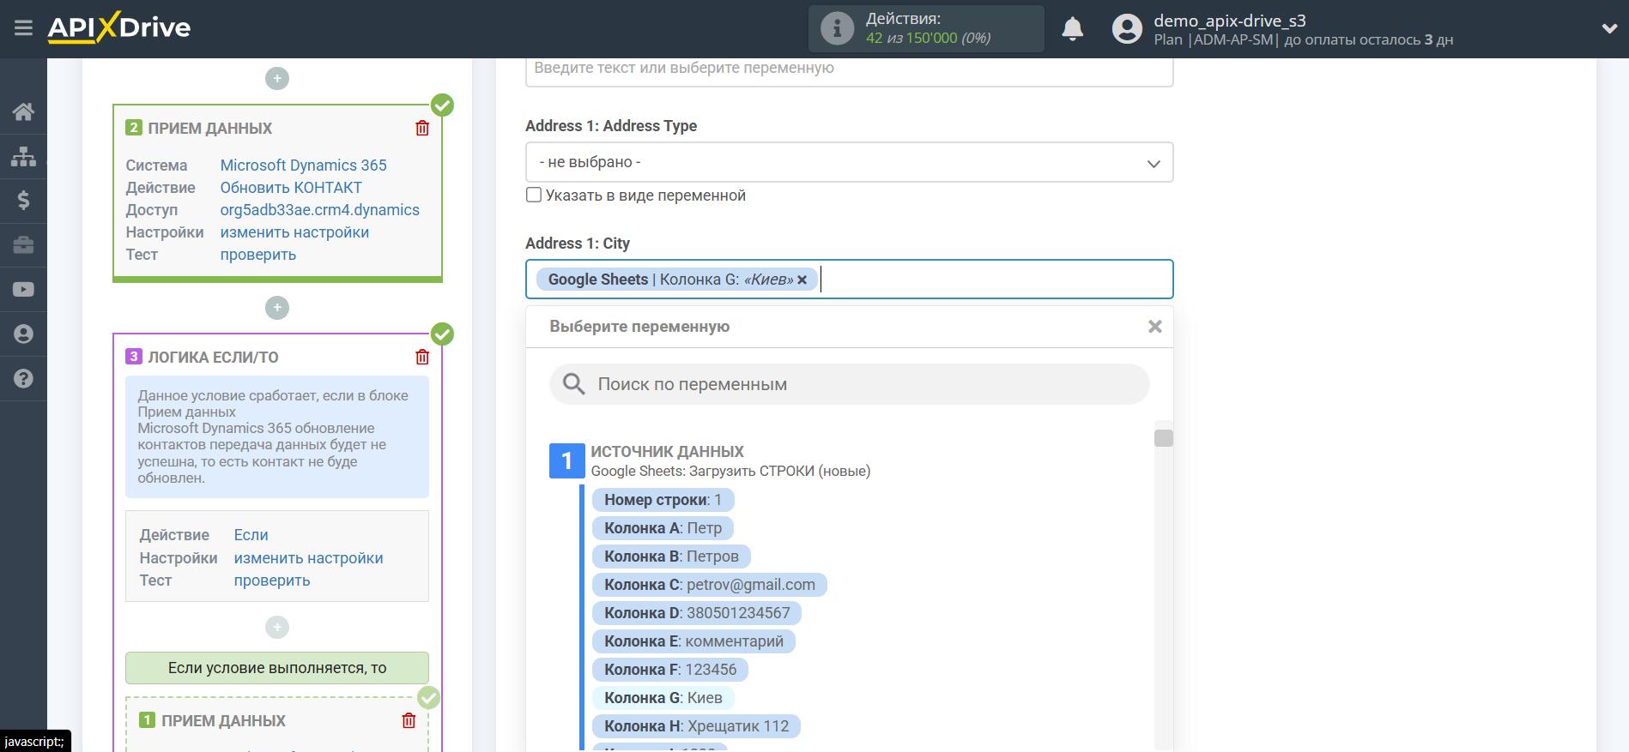1629x752 pixels.
Task: Open Address 1: Address Type dropdown
Action: pyautogui.click(x=849, y=162)
